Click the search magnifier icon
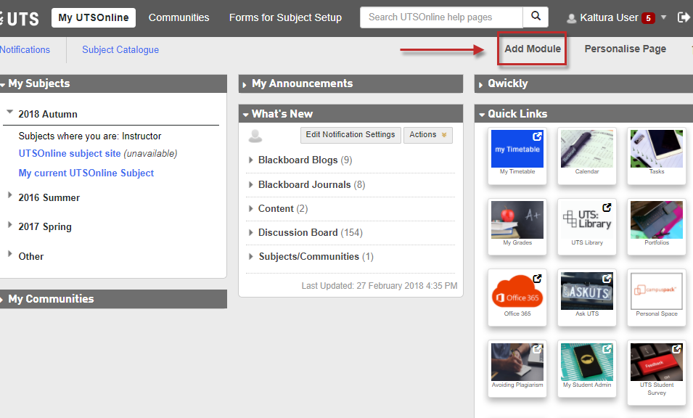The height and width of the screenshot is (418, 693). point(536,17)
